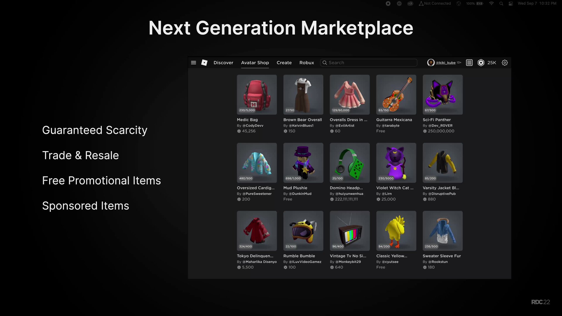Click the kiki_kube avatar picture
562x316 pixels.
tap(431, 63)
